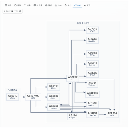The width and height of the screenshot is (129, 128).
Task: Click the AS3491 PCCW node
Action: pos(92,114)
